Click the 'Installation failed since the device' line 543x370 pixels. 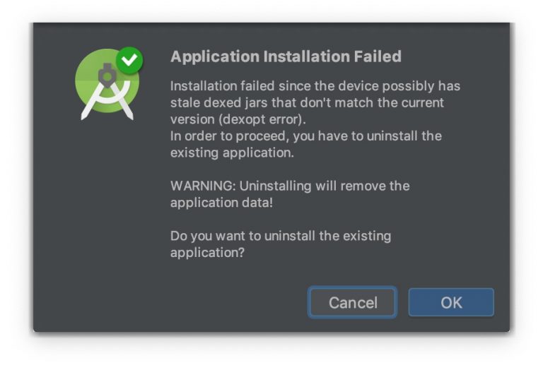[x=315, y=86]
